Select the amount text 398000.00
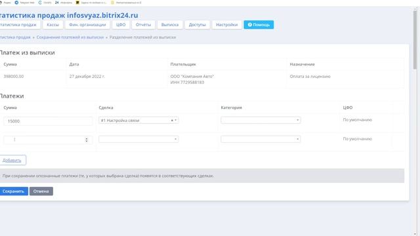The image size is (420, 236). pos(14,77)
